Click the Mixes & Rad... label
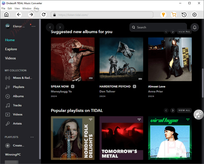The height and width of the screenshot is (164, 204). (x=22, y=78)
